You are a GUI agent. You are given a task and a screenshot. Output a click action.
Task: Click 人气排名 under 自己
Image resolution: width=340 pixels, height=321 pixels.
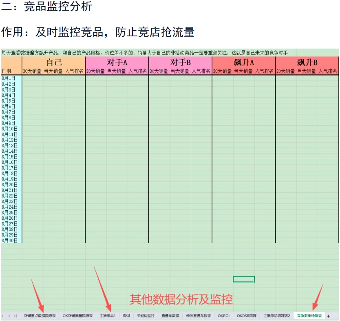click(74, 71)
